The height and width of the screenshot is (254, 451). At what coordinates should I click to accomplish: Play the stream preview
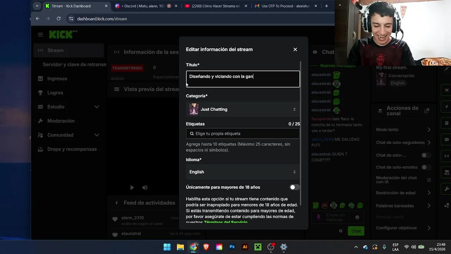pos(132,188)
